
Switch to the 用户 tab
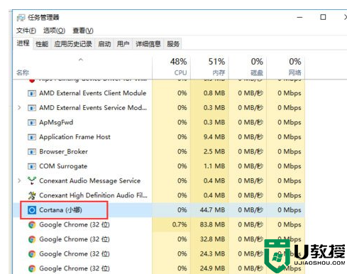[x=123, y=44]
